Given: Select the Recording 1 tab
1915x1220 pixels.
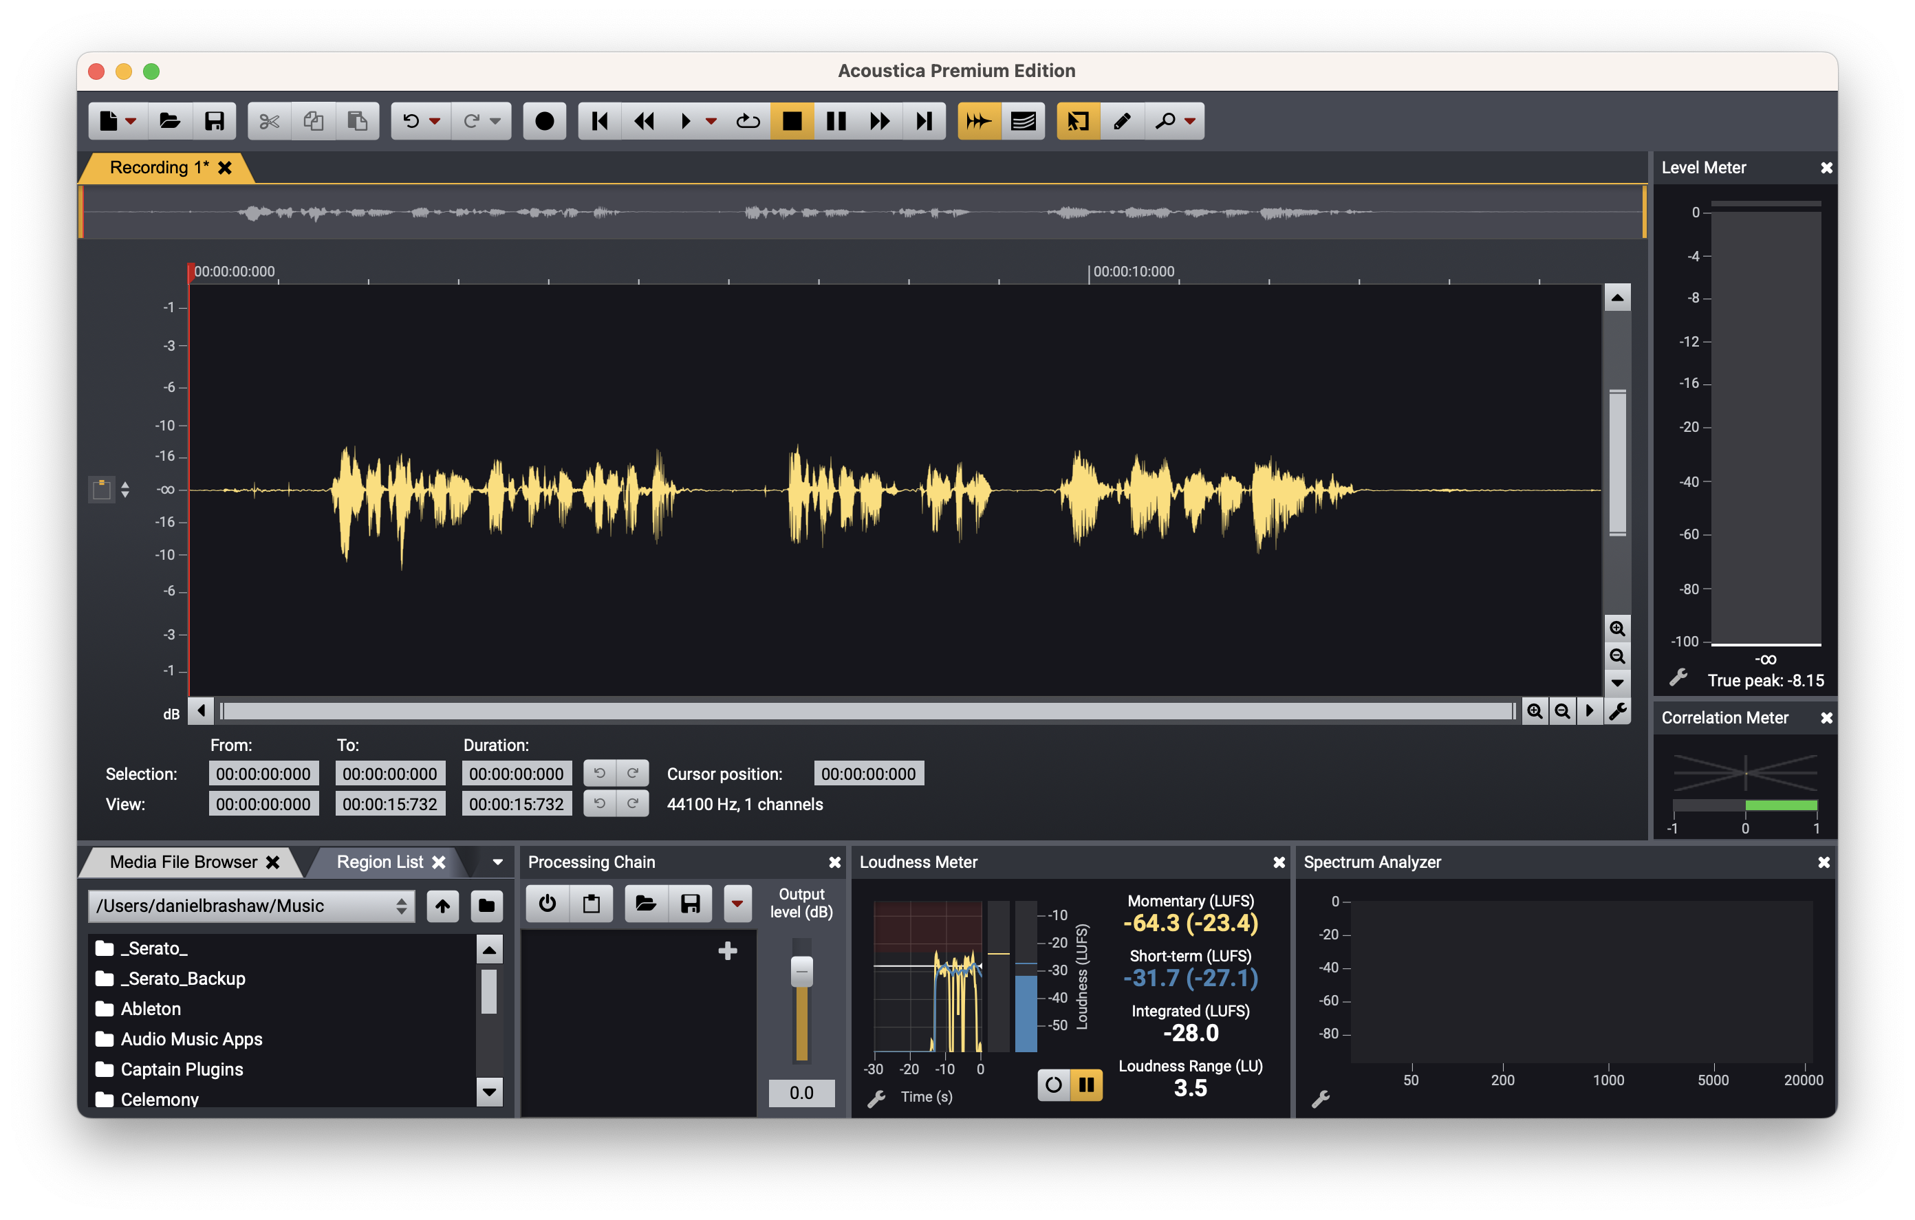Looking at the screenshot, I should pos(158,168).
